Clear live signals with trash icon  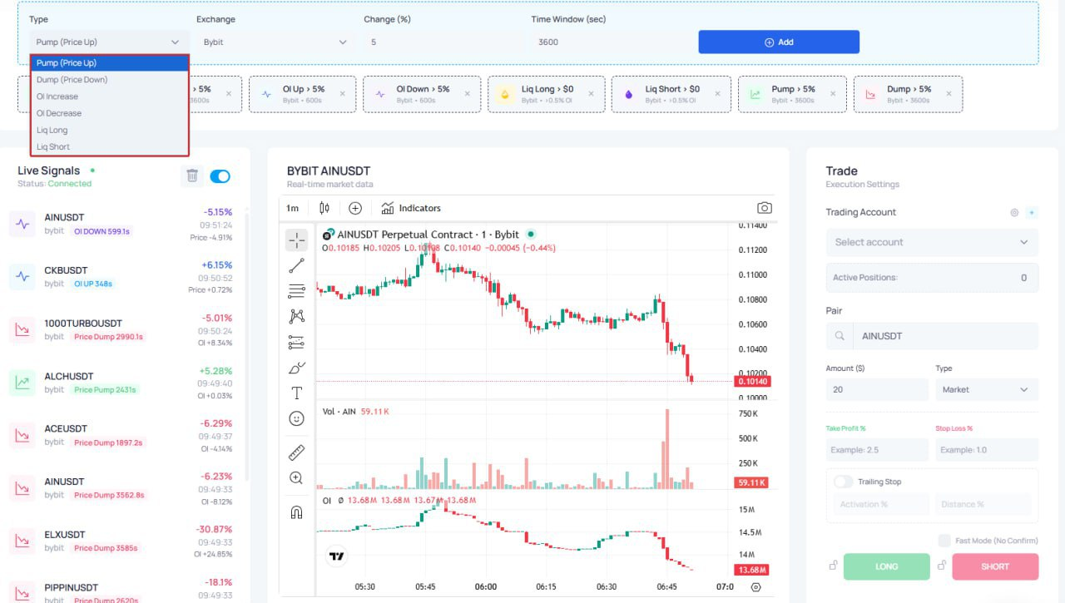click(x=192, y=175)
